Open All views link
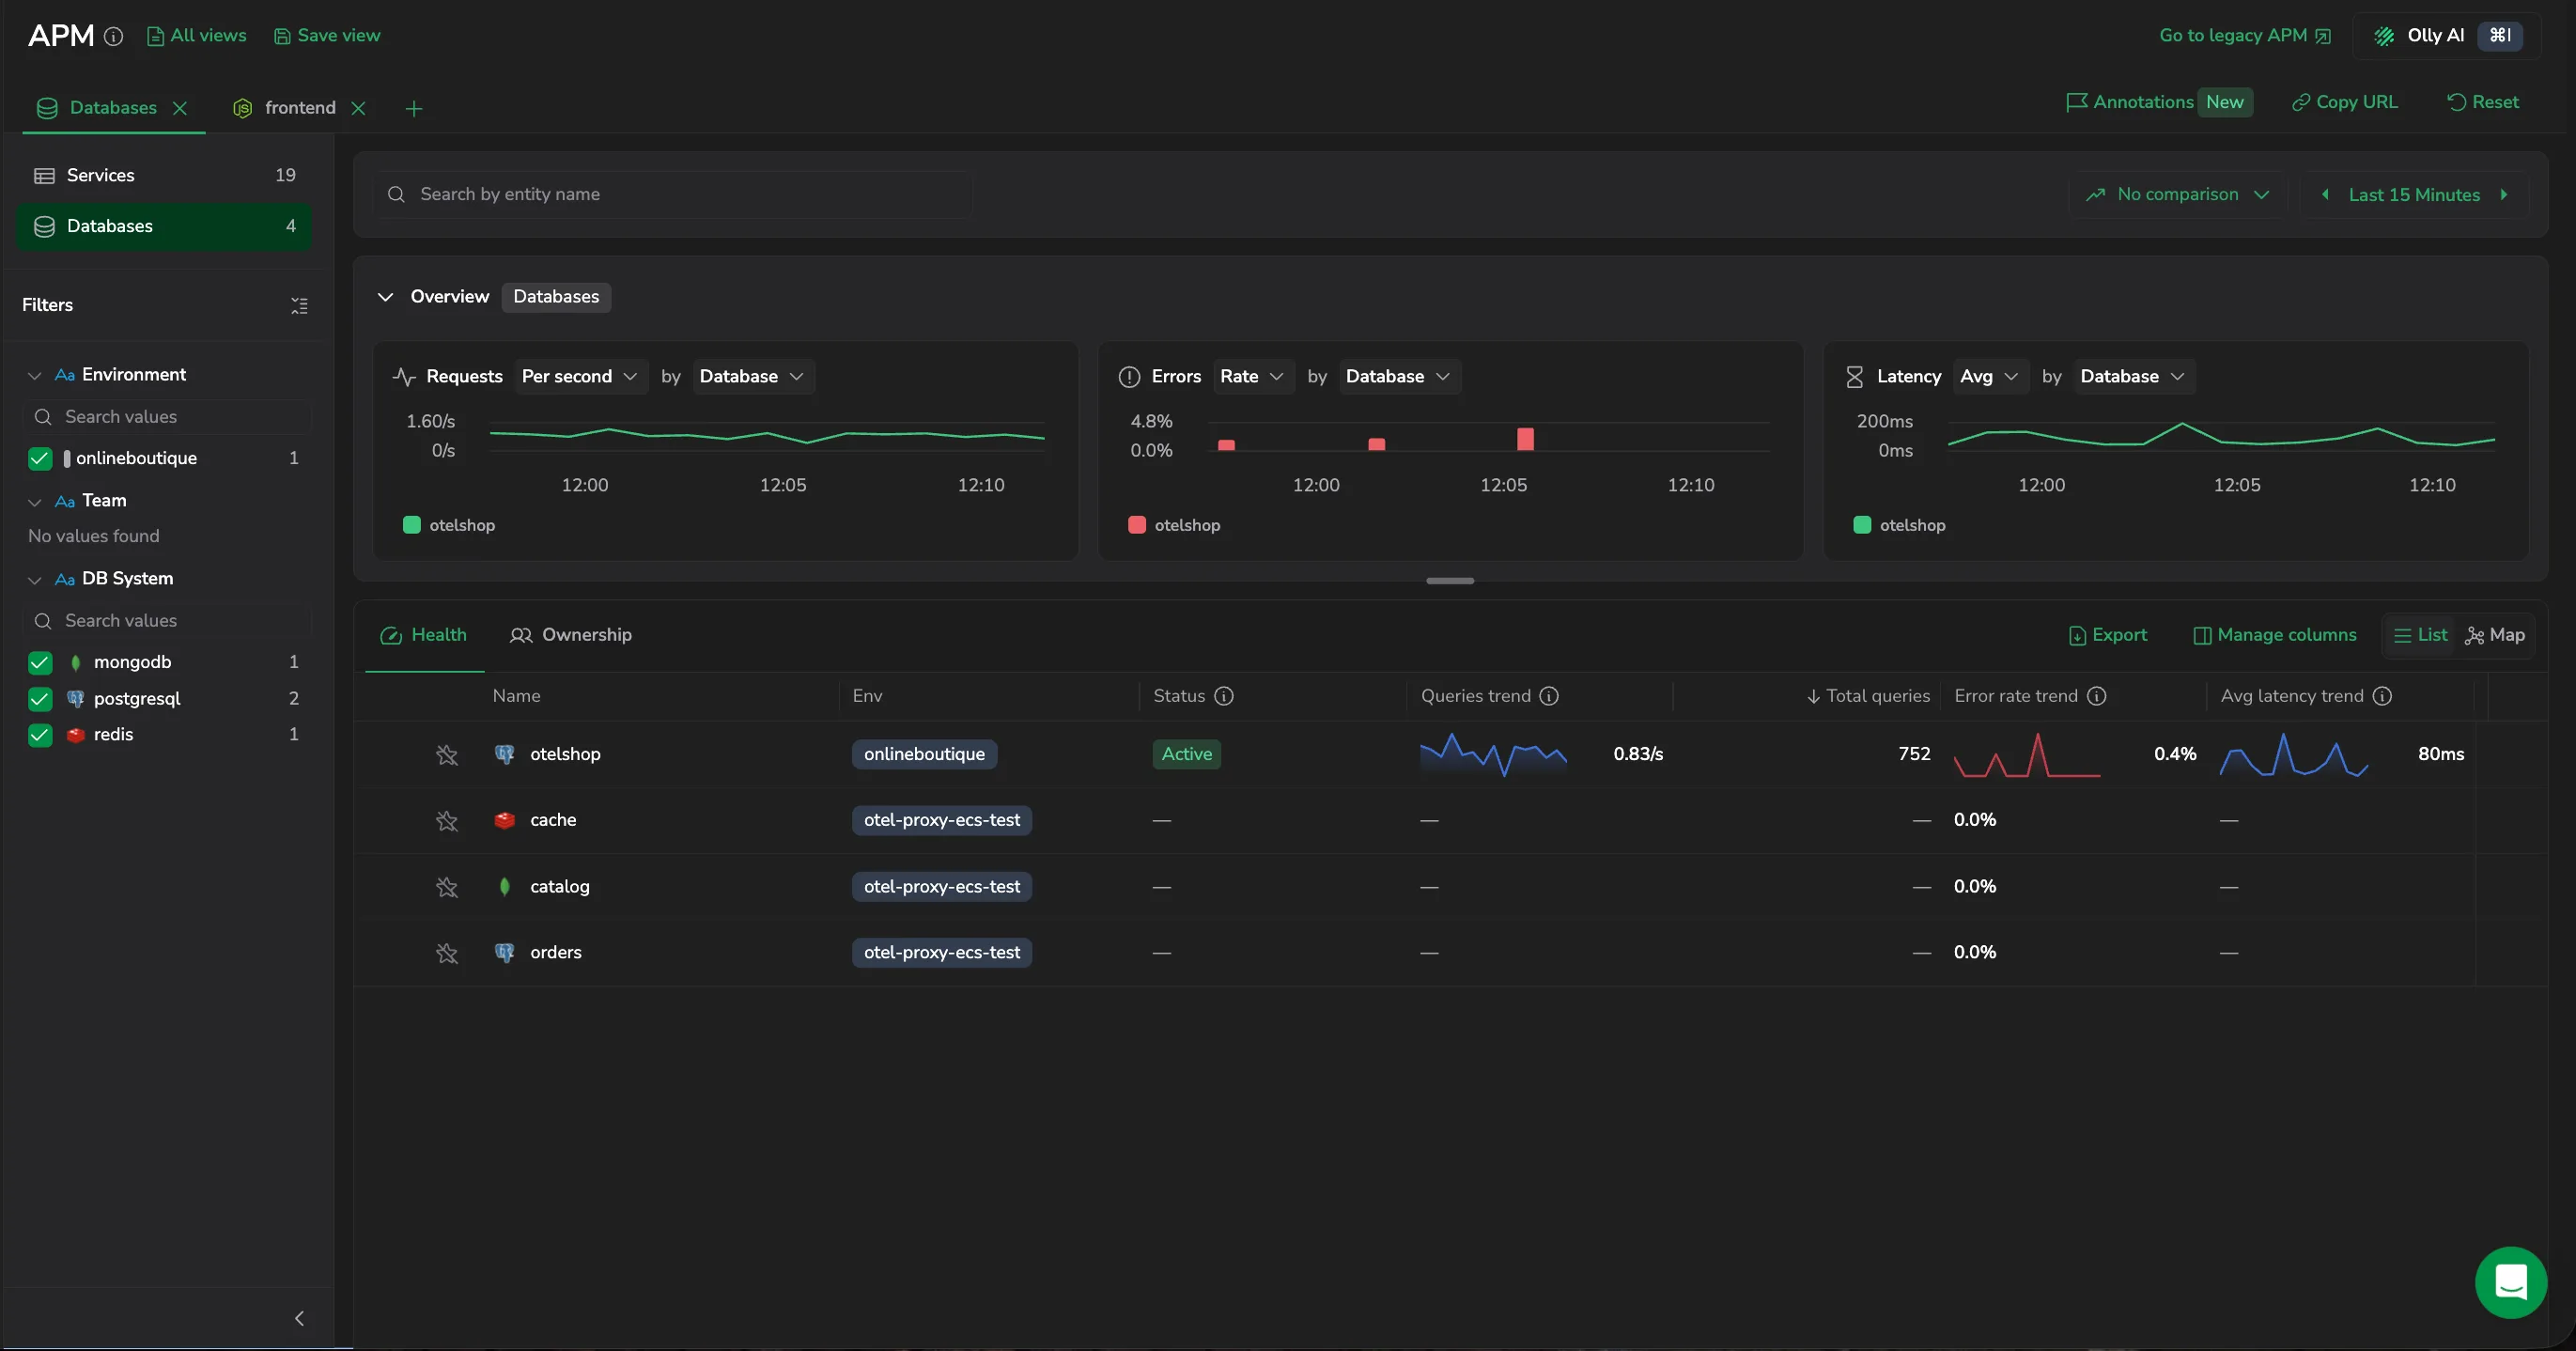 (197, 36)
